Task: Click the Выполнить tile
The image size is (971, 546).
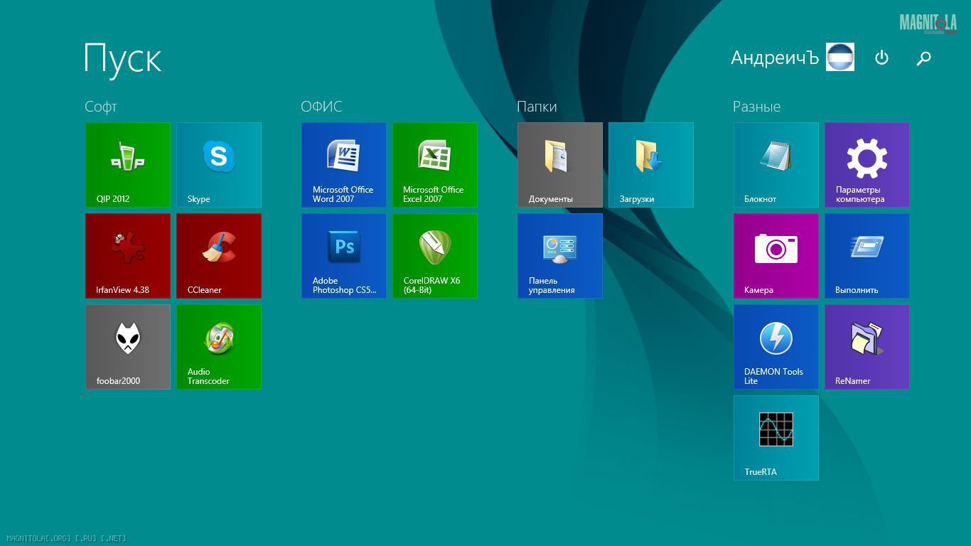Action: pyautogui.click(x=867, y=256)
